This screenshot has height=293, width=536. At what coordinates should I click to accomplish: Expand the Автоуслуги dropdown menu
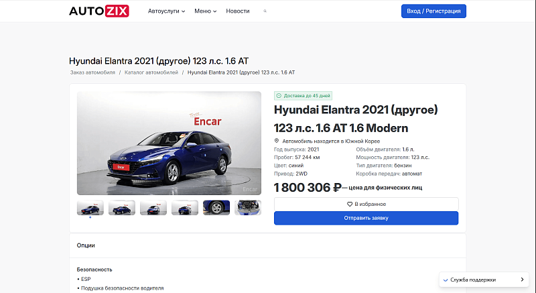(166, 11)
